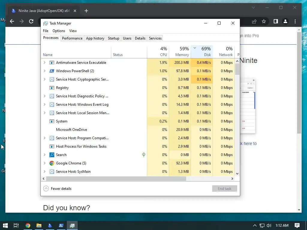Click the Chrome reload page icon
This screenshot has height=230, width=307.
31,21
